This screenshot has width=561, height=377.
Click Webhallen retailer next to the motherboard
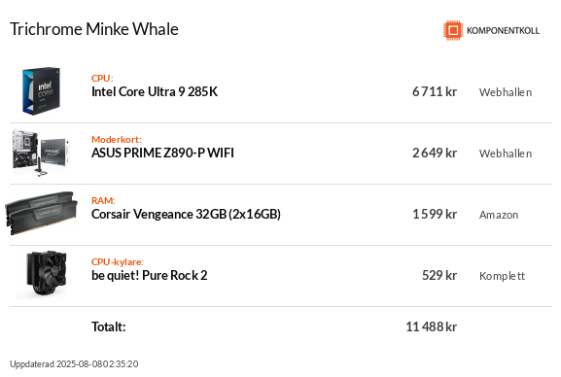tap(506, 154)
